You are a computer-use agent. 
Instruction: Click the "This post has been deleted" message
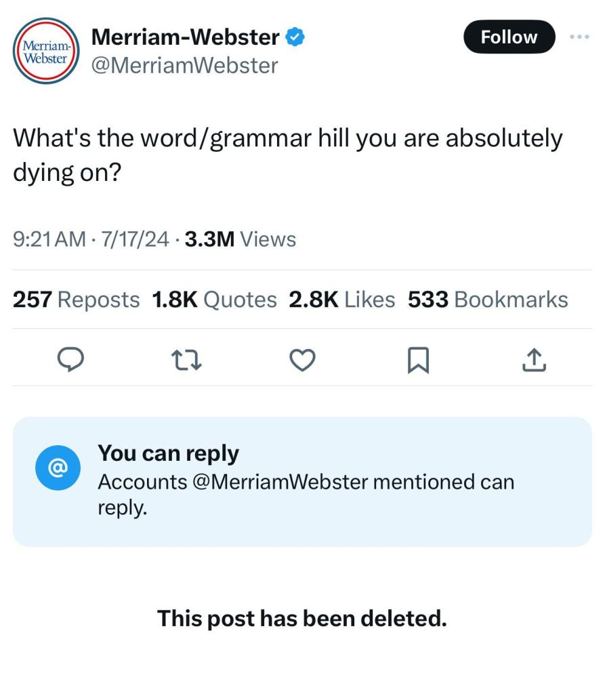pyautogui.click(x=302, y=617)
